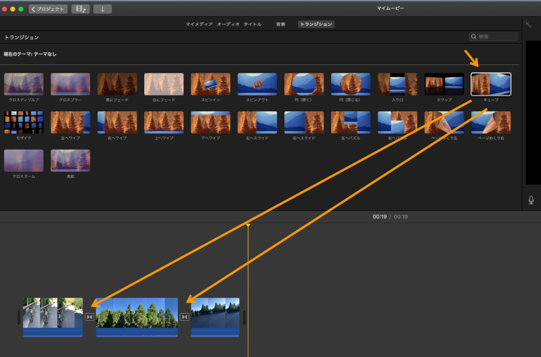
Task: Select the transition marker before the last clip
Action: pyautogui.click(x=185, y=317)
